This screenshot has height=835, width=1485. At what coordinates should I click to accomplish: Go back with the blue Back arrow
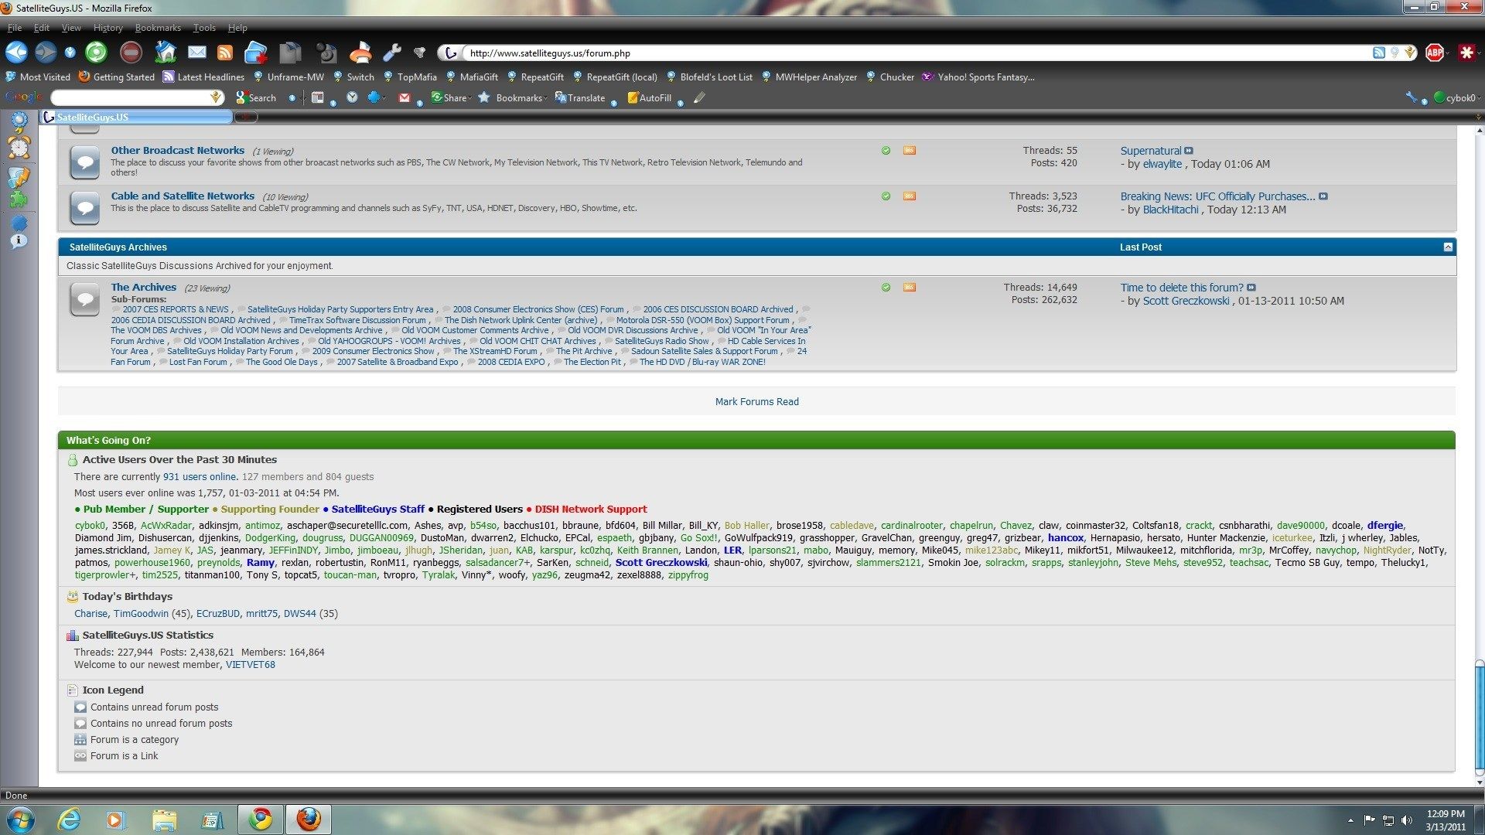pyautogui.click(x=16, y=53)
